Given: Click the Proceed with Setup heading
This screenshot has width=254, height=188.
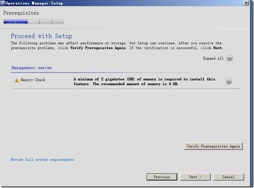Looking at the screenshot, I should [41, 36].
